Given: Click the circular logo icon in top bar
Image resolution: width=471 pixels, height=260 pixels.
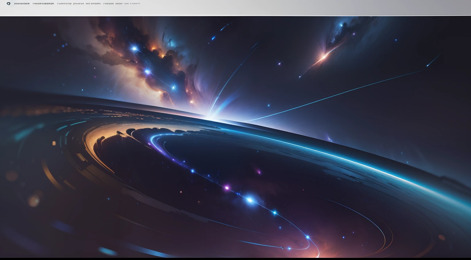Looking at the screenshot, I should 9,4.
